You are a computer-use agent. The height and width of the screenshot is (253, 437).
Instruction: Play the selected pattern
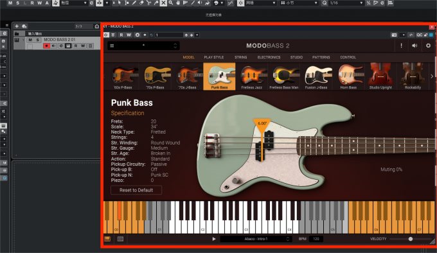pyautogui.click(x=214, y=239)
